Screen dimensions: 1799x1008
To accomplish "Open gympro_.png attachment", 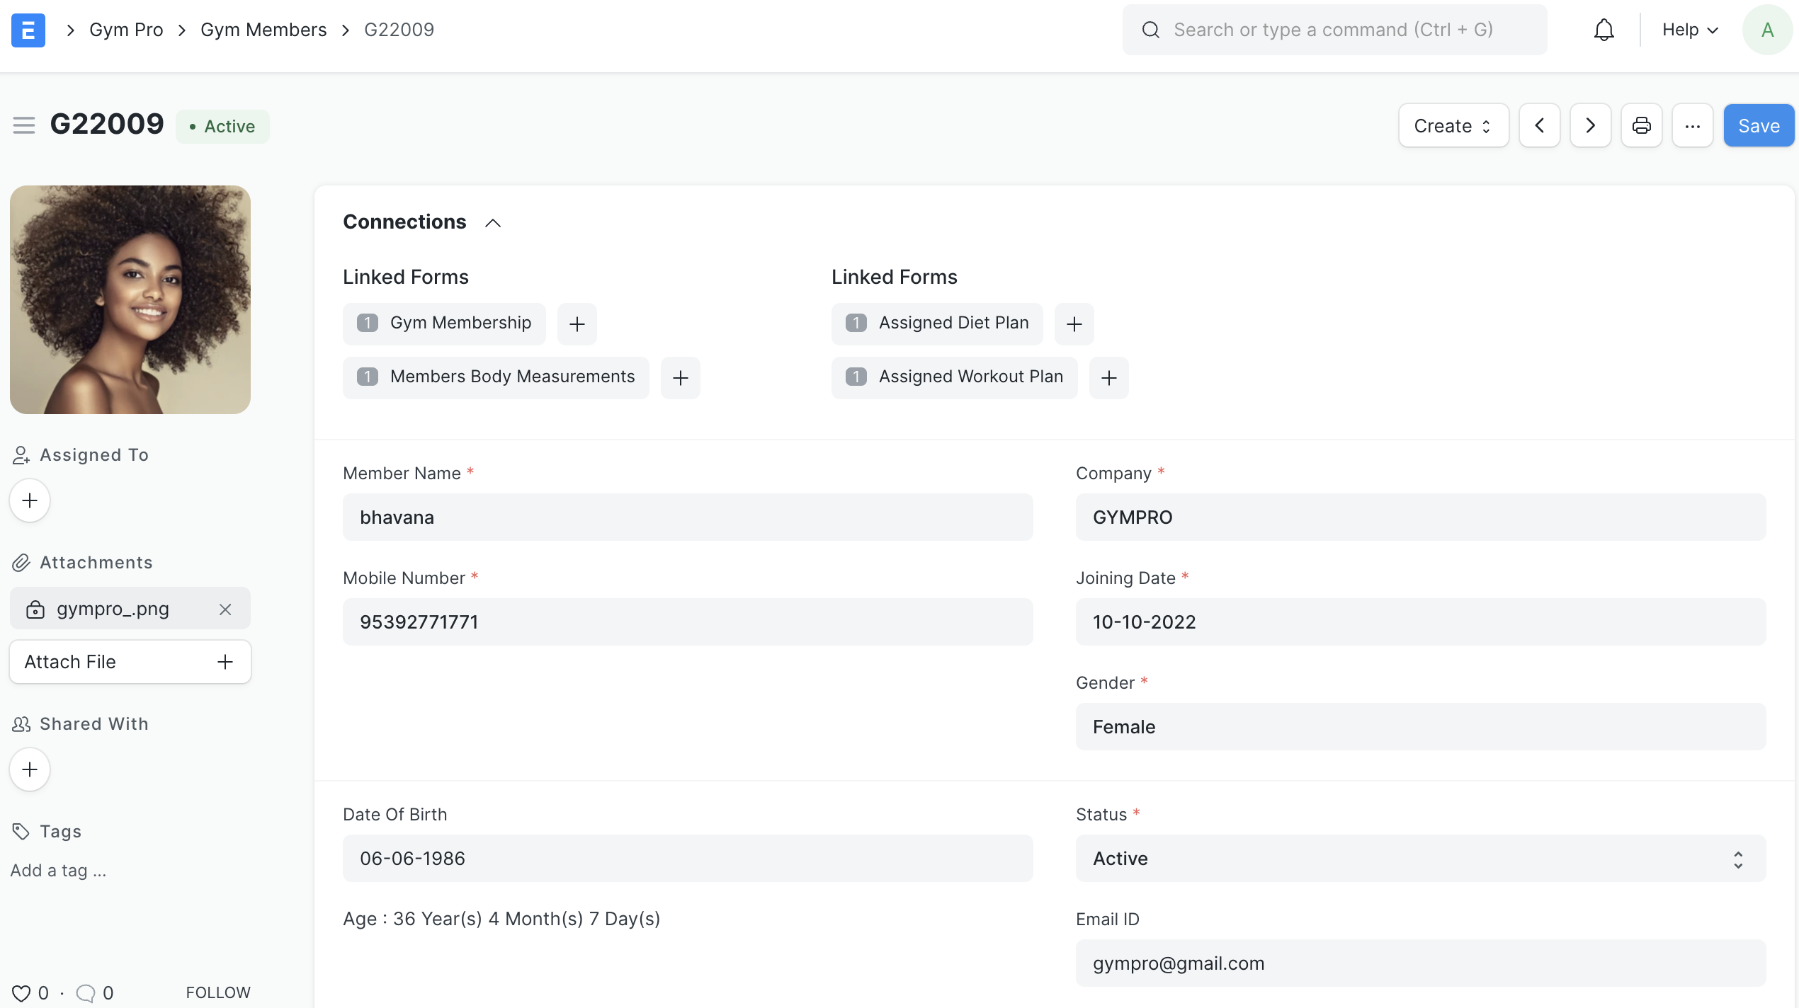I will pos(113,609).
